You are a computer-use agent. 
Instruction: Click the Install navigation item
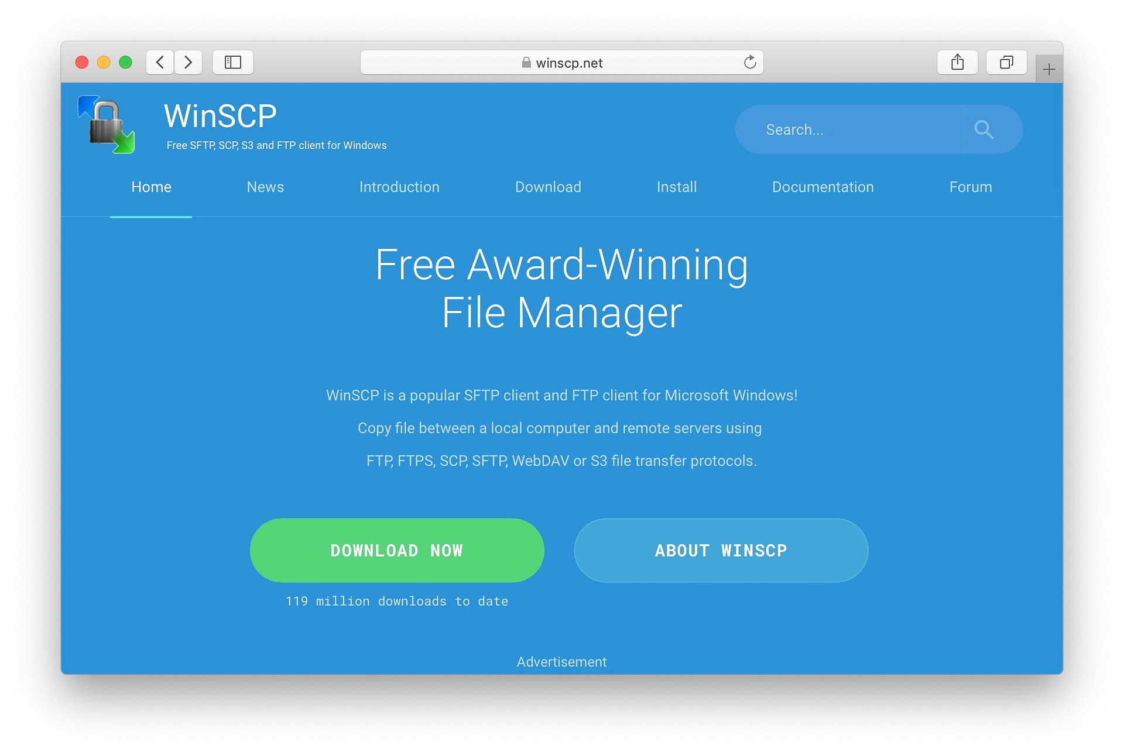[677, 187]
